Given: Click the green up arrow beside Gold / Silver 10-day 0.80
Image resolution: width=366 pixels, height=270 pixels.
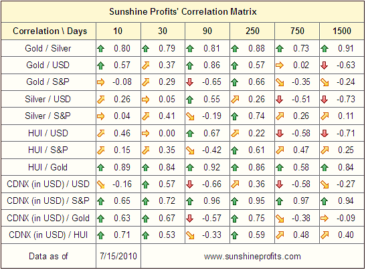Looking at the screenshot, I should [101, 49].
